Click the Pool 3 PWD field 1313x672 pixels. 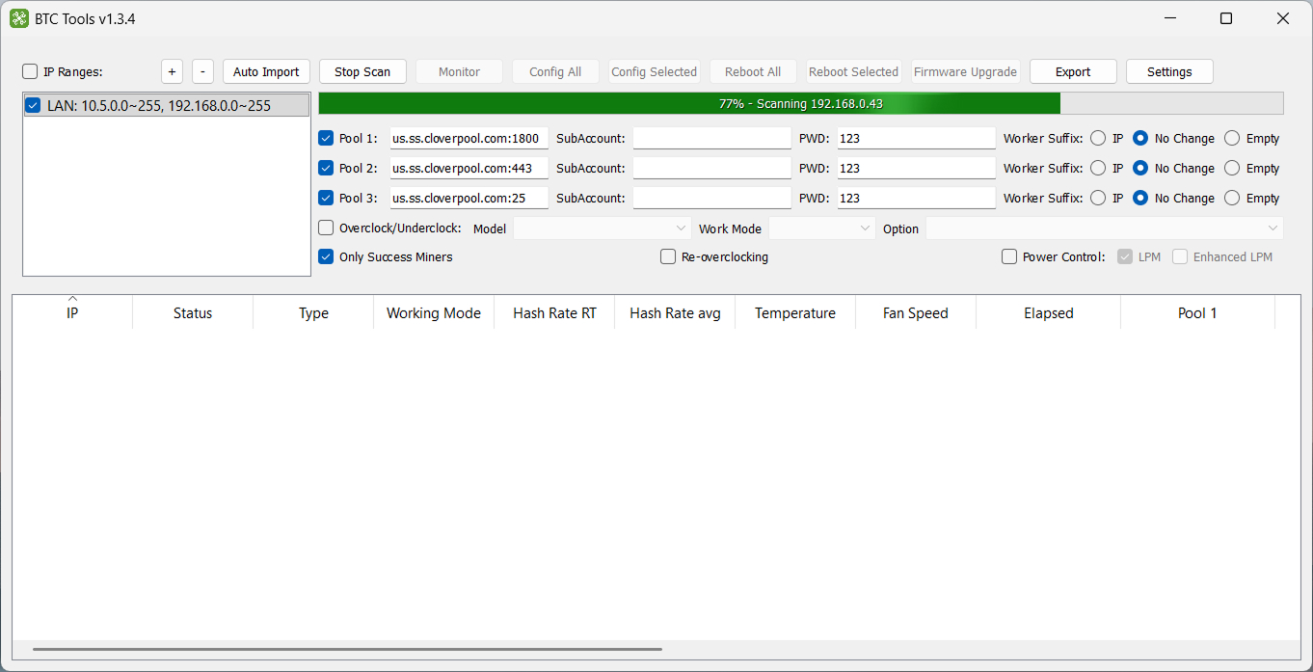pyautogui.click(x=916, y=198)
